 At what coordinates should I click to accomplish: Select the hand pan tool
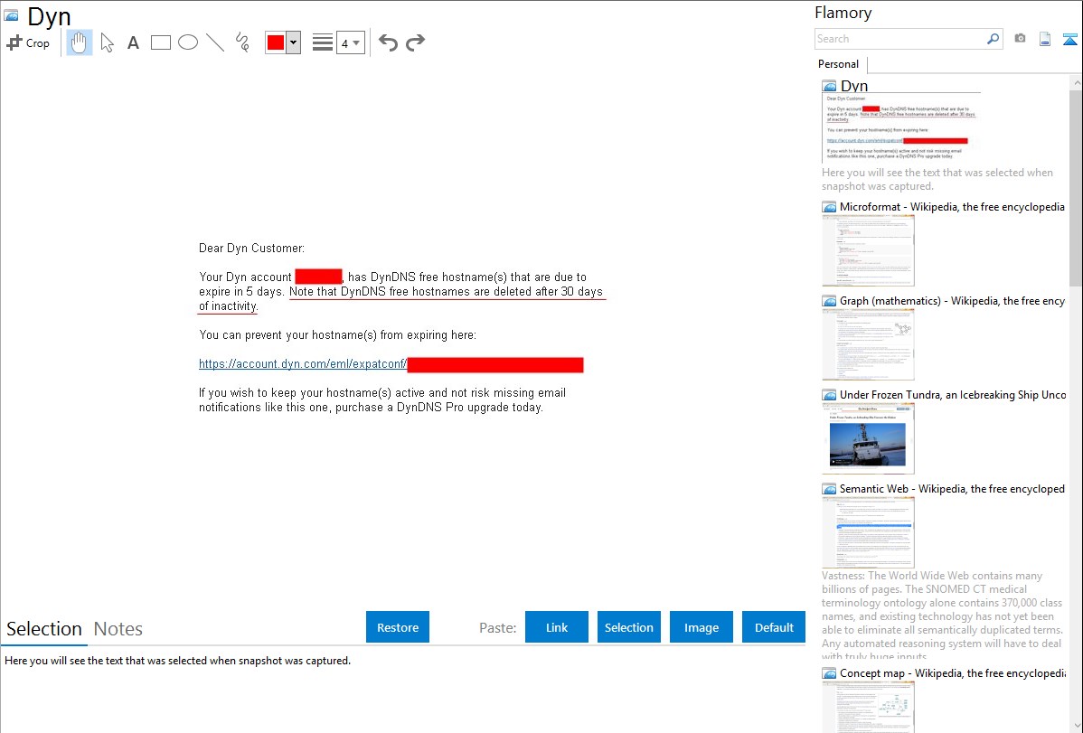click(x=79, y=42)
